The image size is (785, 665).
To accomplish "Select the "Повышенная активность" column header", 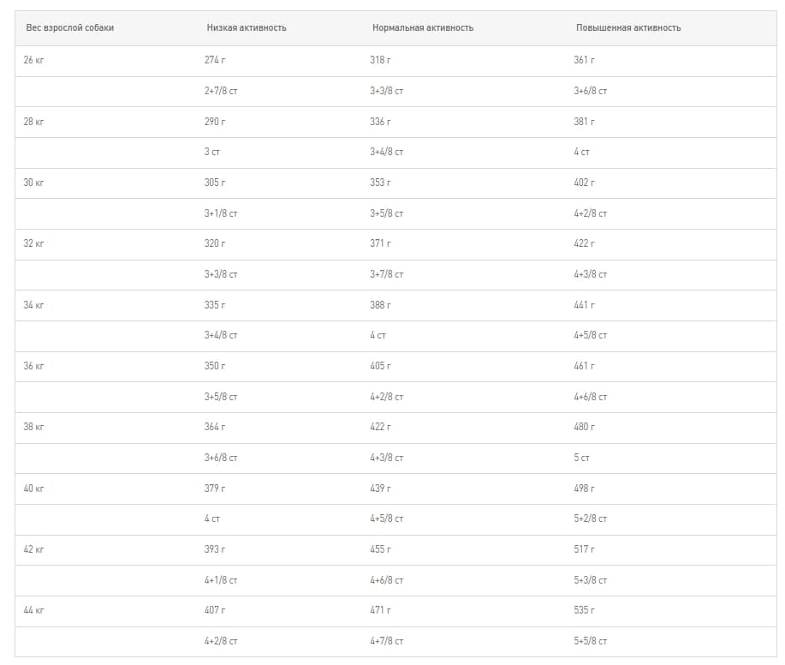I will tap(628, 28).
